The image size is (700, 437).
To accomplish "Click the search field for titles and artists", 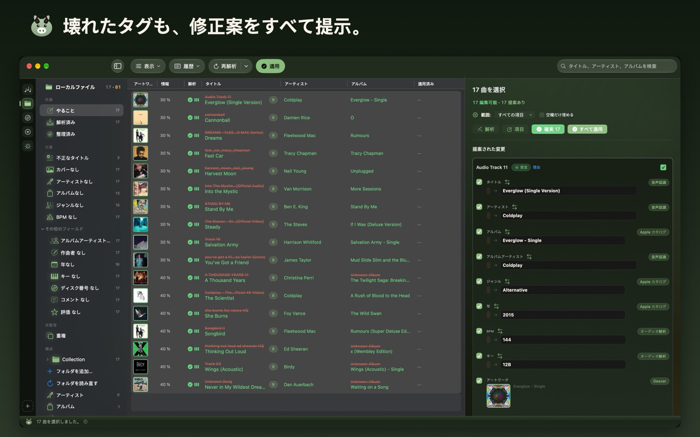I will pos(617,66).
